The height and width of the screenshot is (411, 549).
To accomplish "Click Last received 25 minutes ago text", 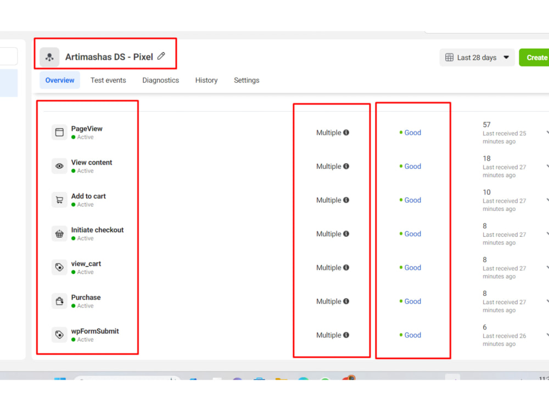I will tap(504, 138).
